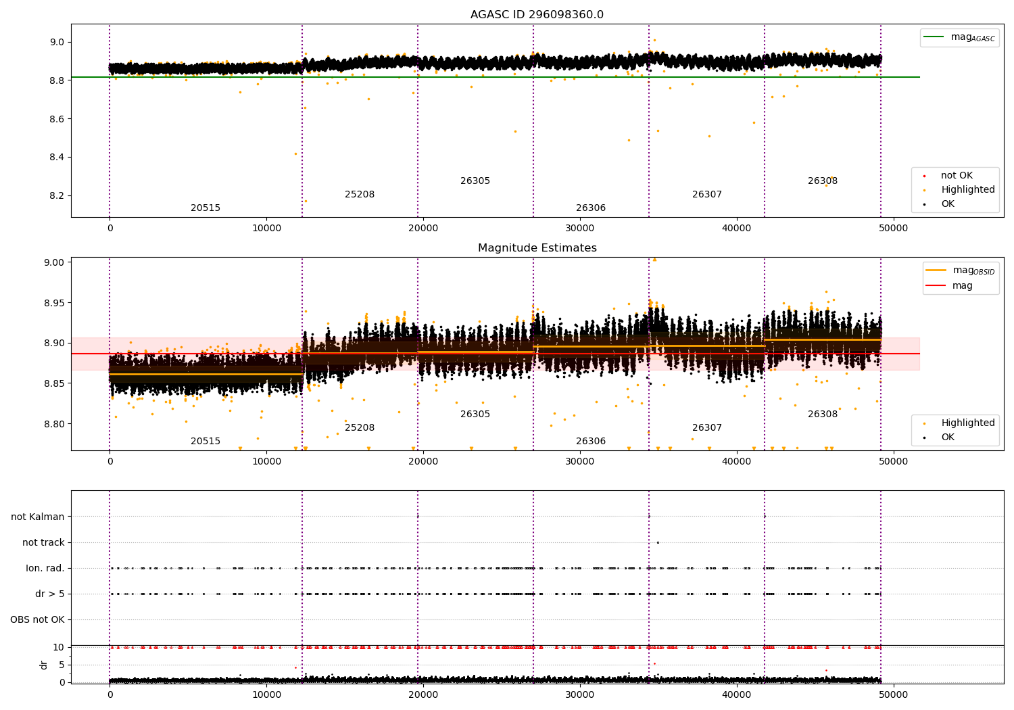Click the 10000 x-tick of top plot
Screen dimensions: 1014x710
[x=266, y=229]
